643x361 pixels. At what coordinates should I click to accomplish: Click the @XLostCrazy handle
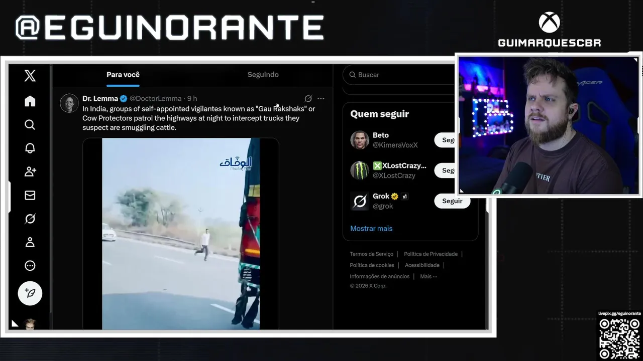tap(394, 175)
